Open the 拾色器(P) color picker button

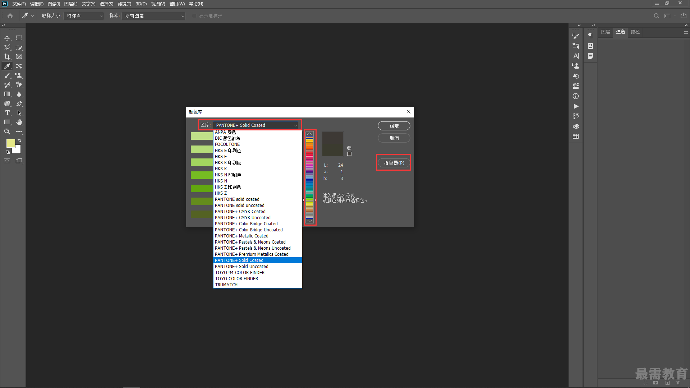tap(394, 163)
